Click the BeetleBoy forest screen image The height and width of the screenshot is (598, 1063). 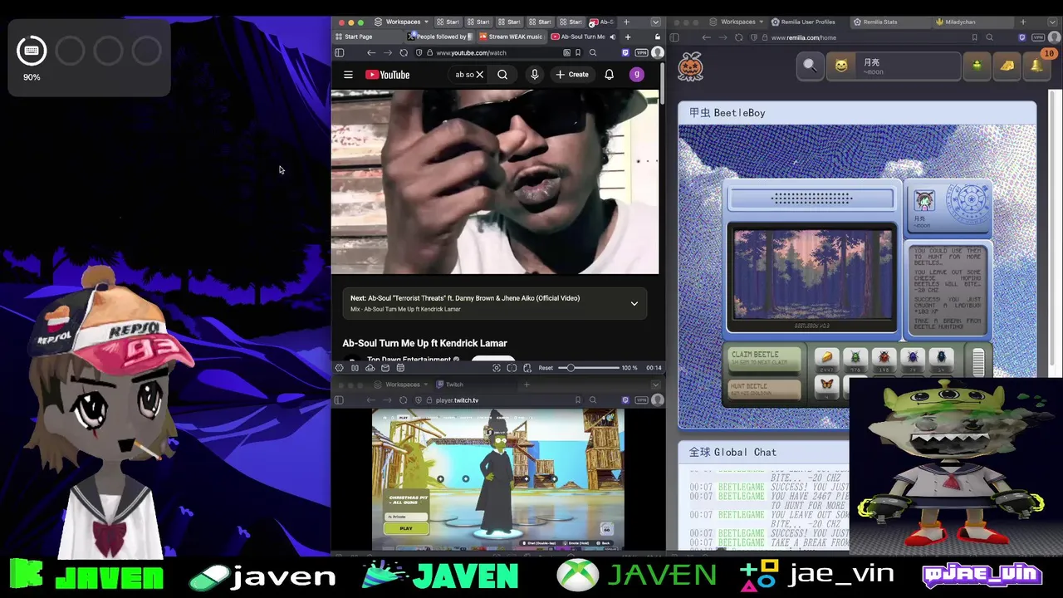point(811,276)
